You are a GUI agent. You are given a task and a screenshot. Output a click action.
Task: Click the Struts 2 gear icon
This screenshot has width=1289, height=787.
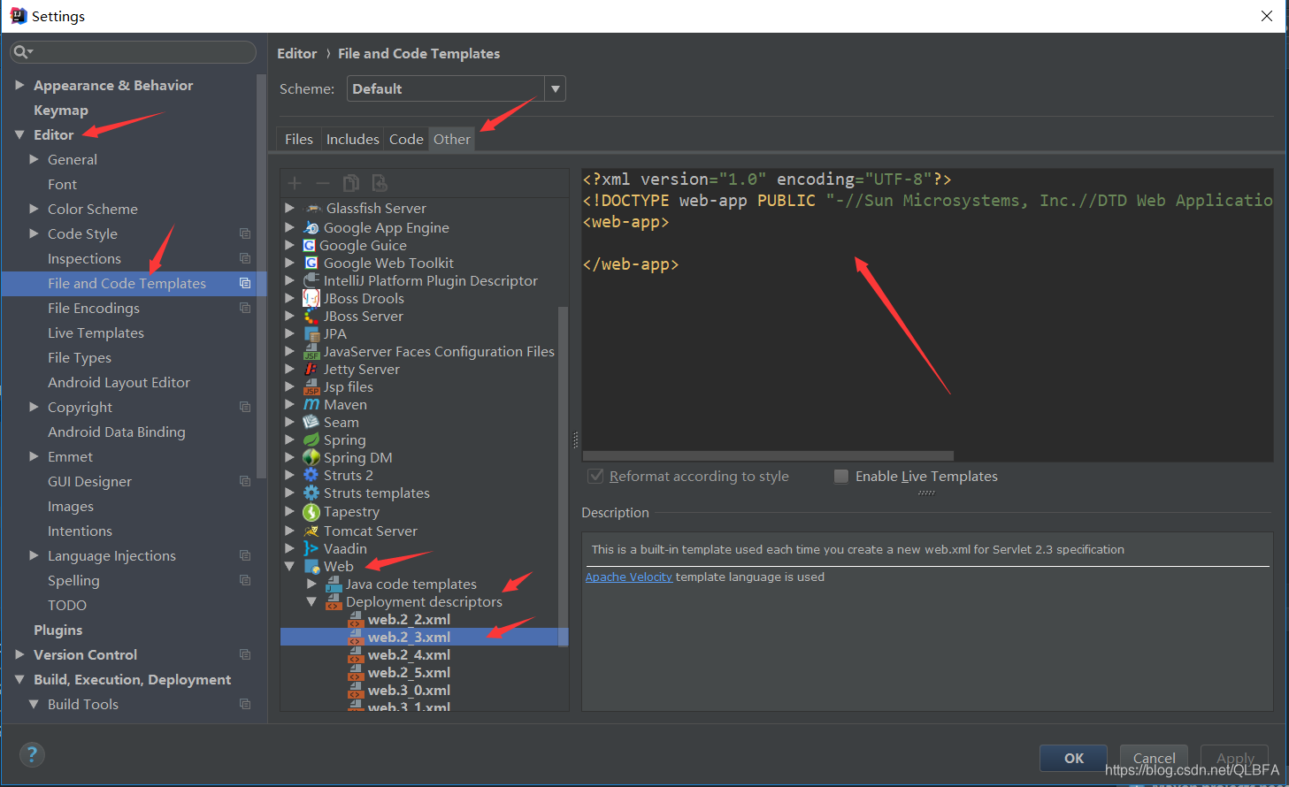(x=311, y=476)
